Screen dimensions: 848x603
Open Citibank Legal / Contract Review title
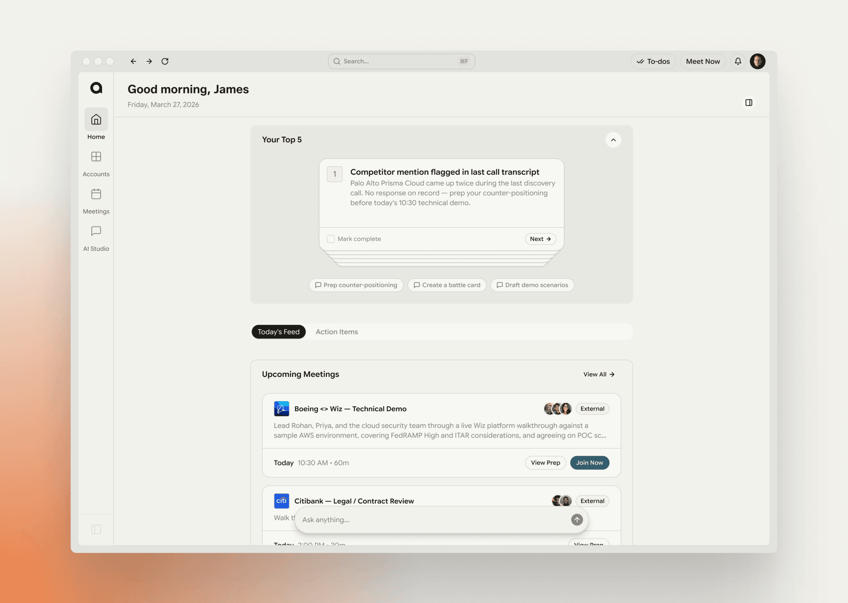coord(354,501)
